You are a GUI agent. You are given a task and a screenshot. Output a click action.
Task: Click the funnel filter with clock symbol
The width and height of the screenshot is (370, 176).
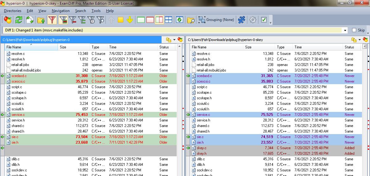pos(91,20)
